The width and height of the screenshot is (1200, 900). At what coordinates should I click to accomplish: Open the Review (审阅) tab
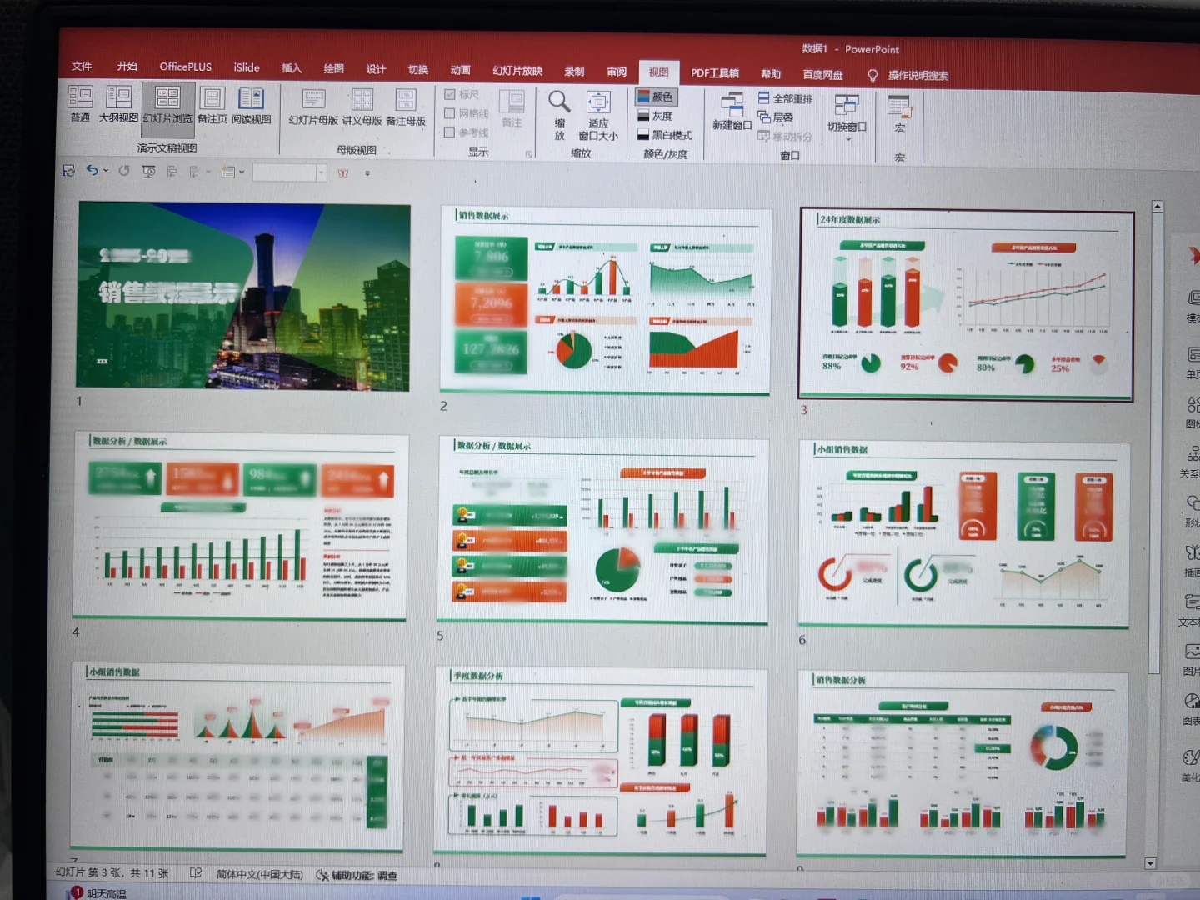coord(617,72)
